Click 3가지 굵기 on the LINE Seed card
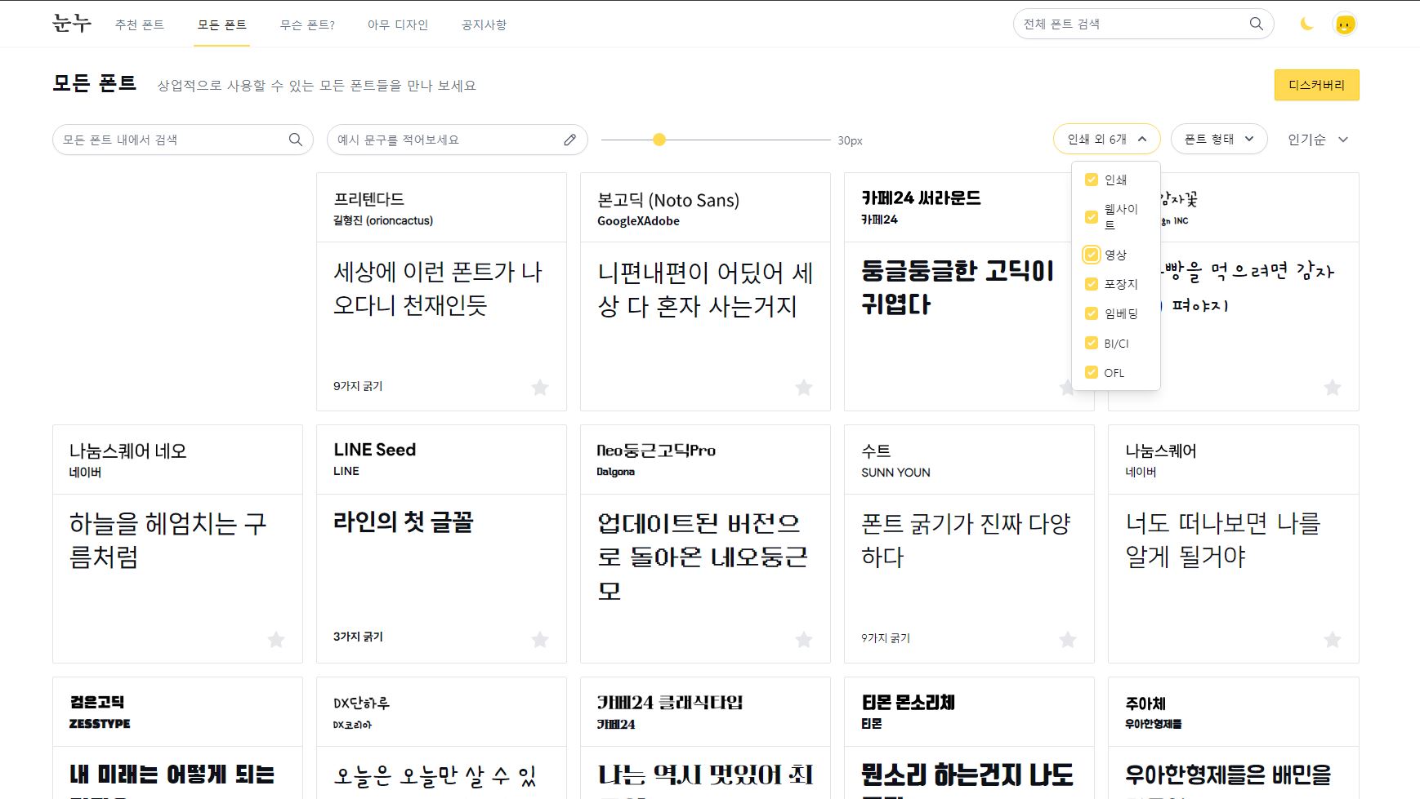1420x799 pixels. tap(358, 637)
